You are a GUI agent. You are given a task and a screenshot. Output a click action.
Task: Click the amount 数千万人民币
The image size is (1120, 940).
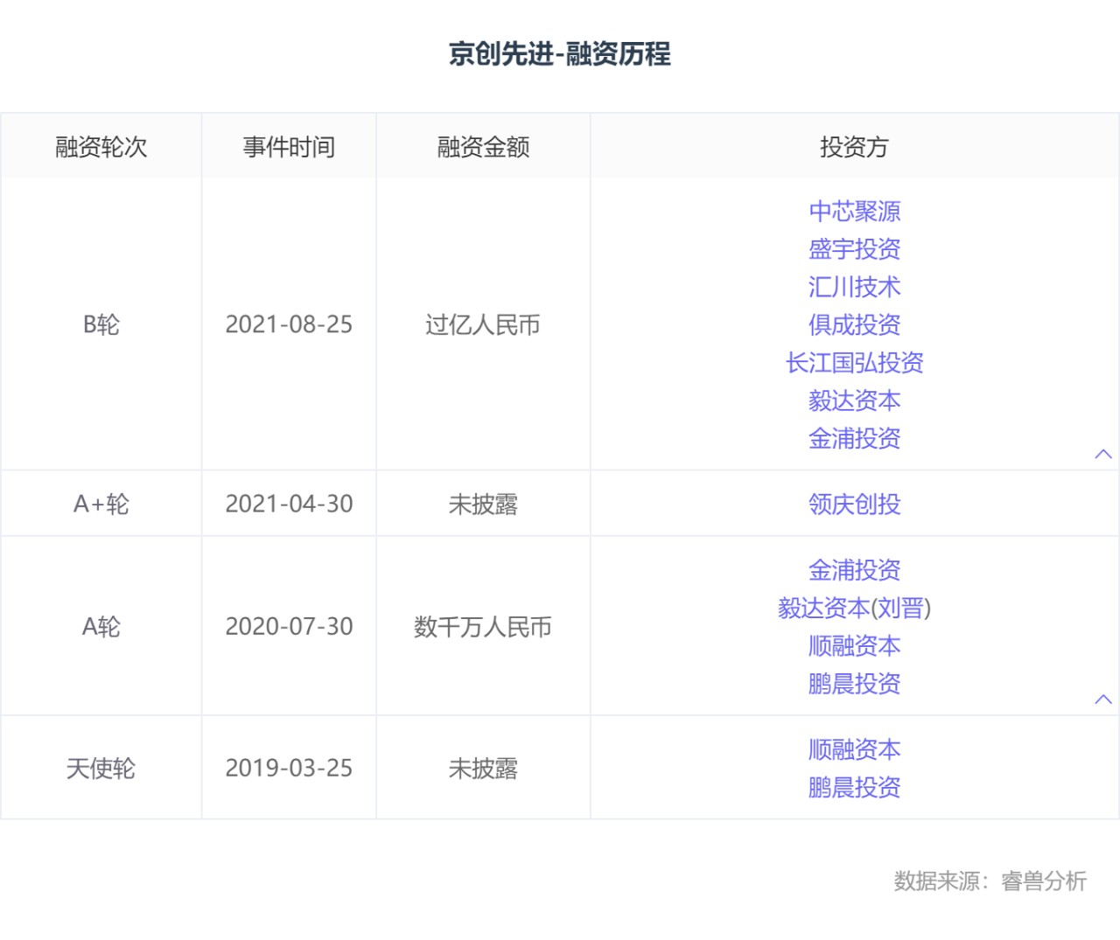coord(483,626)
